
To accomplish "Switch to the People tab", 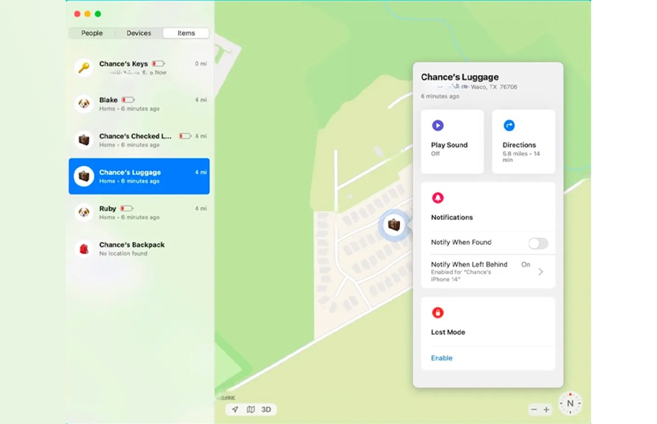I will point(92,33).
